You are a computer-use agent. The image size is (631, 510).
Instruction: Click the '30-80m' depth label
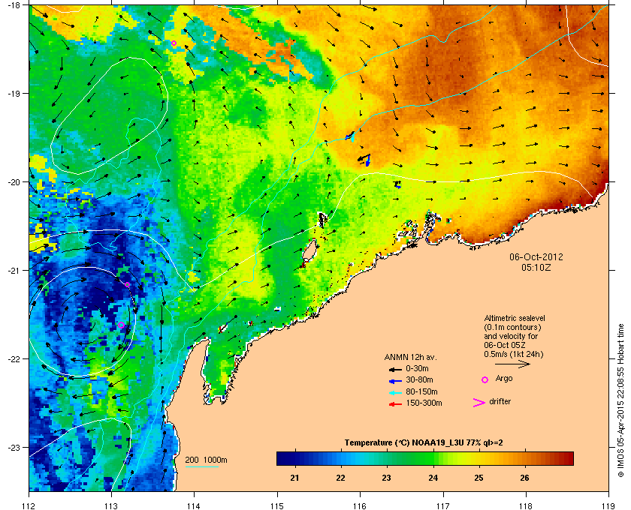(419, 379)
